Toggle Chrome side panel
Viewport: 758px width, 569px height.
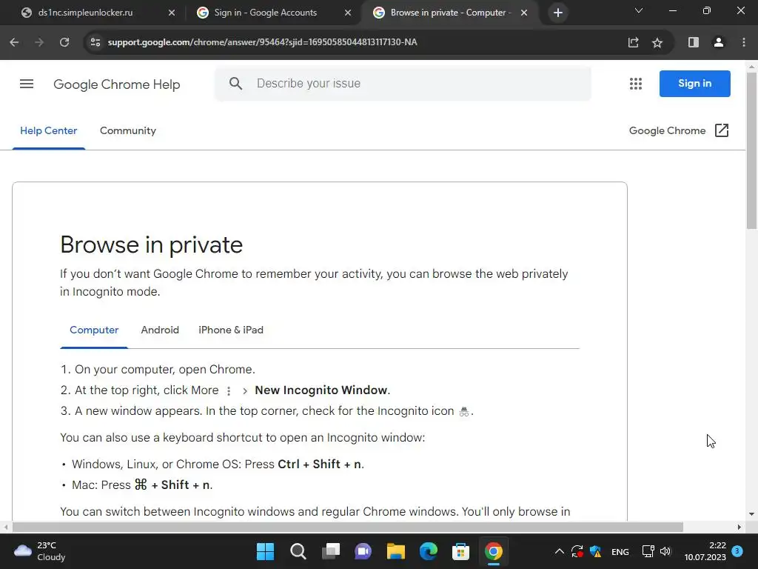pyautogui.click(x=693, y=42)
